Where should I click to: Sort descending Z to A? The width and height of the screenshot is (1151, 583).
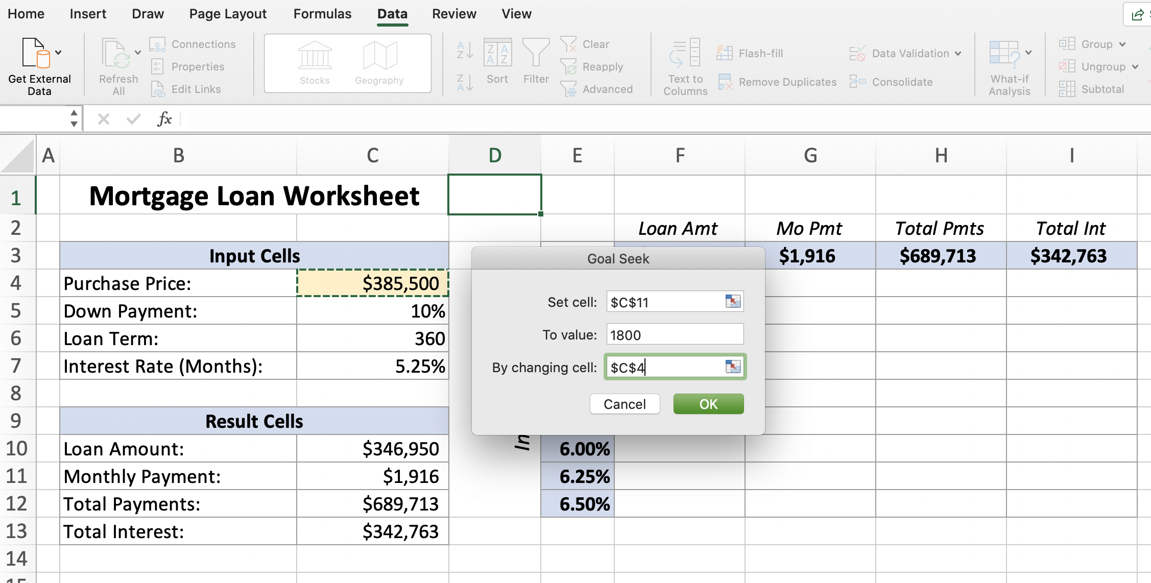[x=465, y=82]
